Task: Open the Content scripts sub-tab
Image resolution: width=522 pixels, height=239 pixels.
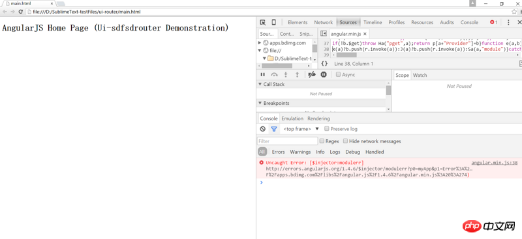Action: pyautogui.click(x=286, y=34)
